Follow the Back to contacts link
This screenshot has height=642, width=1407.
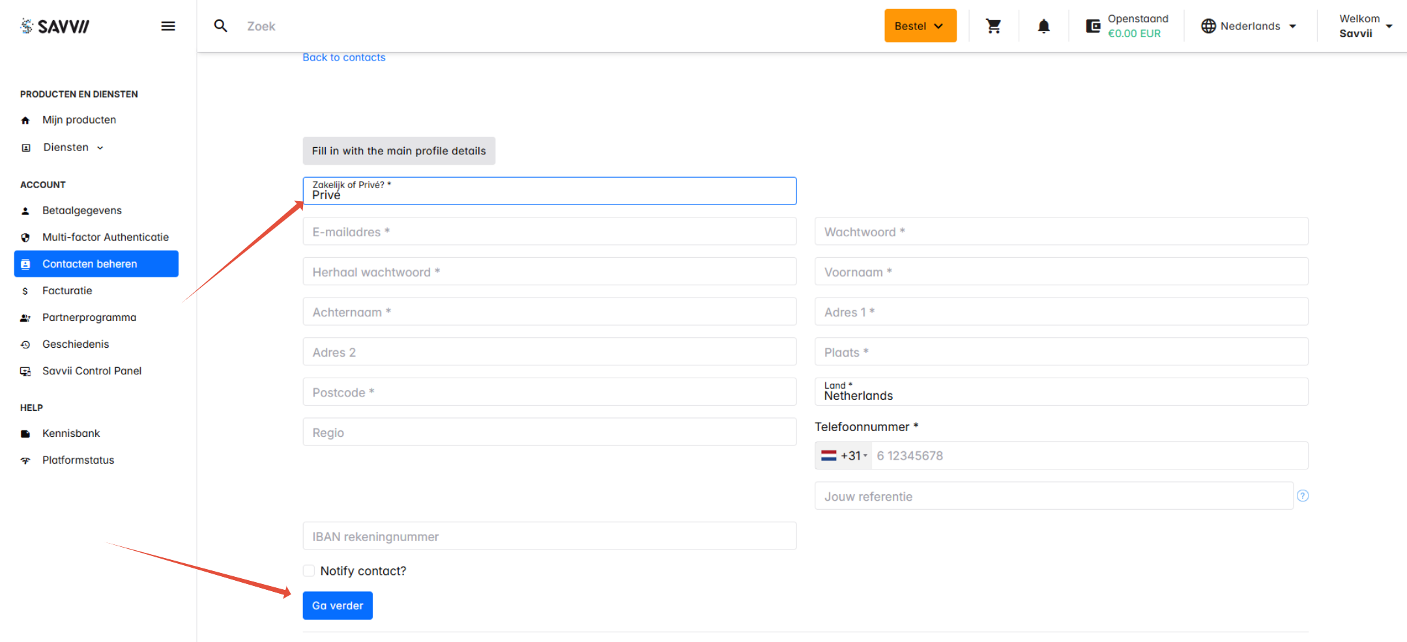coord(343,57)
